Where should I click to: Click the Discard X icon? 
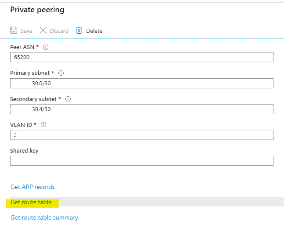pos(43,31)
